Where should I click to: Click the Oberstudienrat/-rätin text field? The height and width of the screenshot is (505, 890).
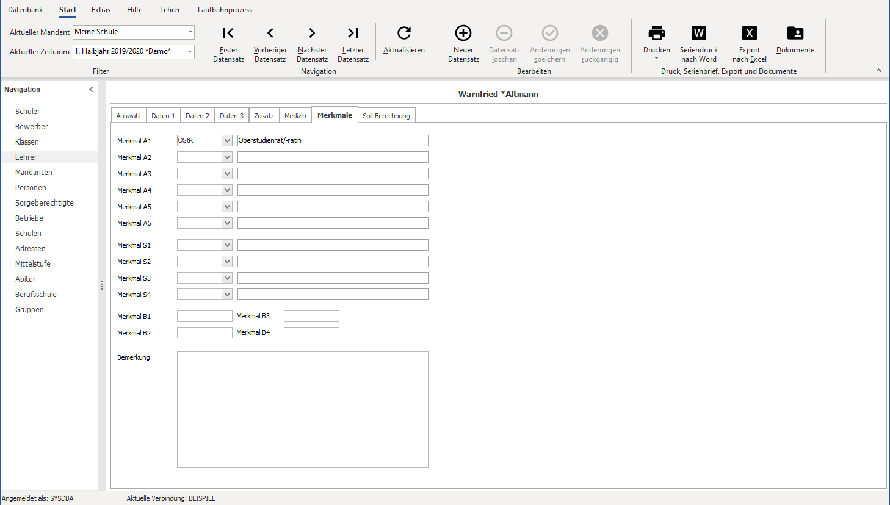[333, 141]
